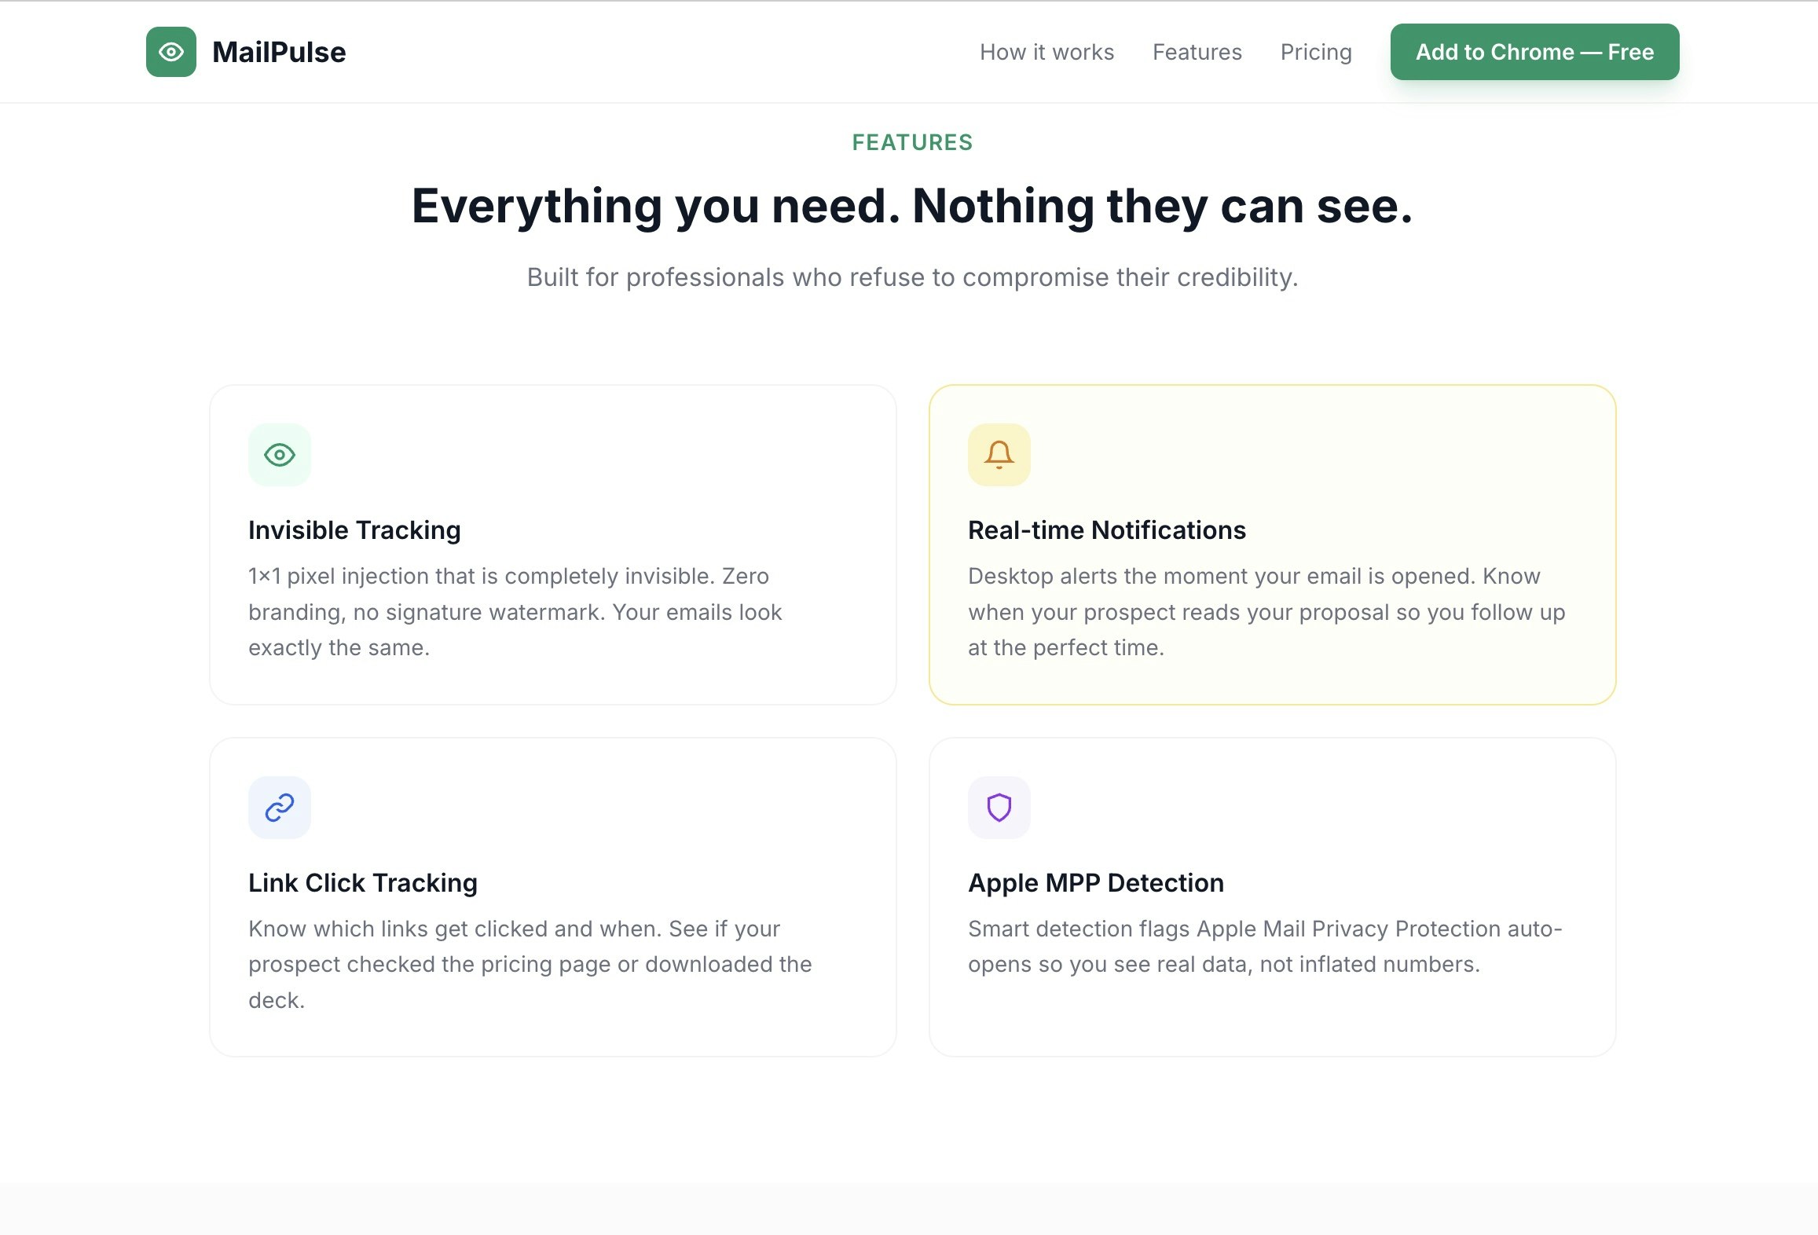Click the shield icon for Apple MPP Detection

(999, 807)
